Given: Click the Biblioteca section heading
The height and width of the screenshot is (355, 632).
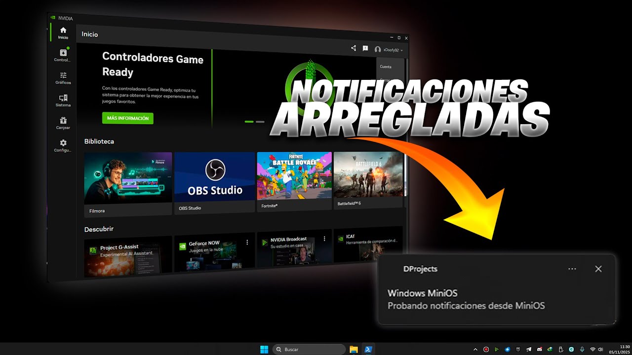Looking at the screenshot, I should [99, 142].
